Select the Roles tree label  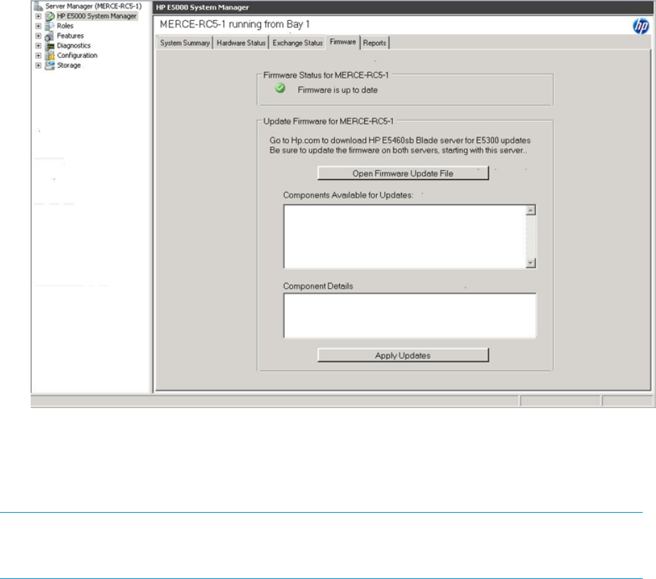(65, 26)
